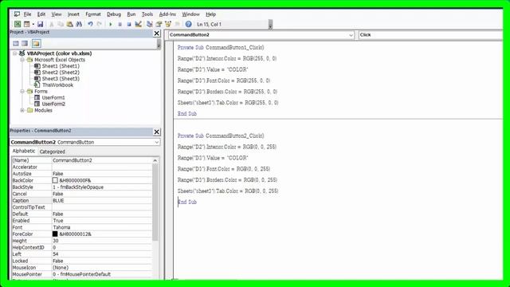The width and height of the screenshot is (510, 287).
Task: Select UserForm2 in project tree
Action: point(53,104)
